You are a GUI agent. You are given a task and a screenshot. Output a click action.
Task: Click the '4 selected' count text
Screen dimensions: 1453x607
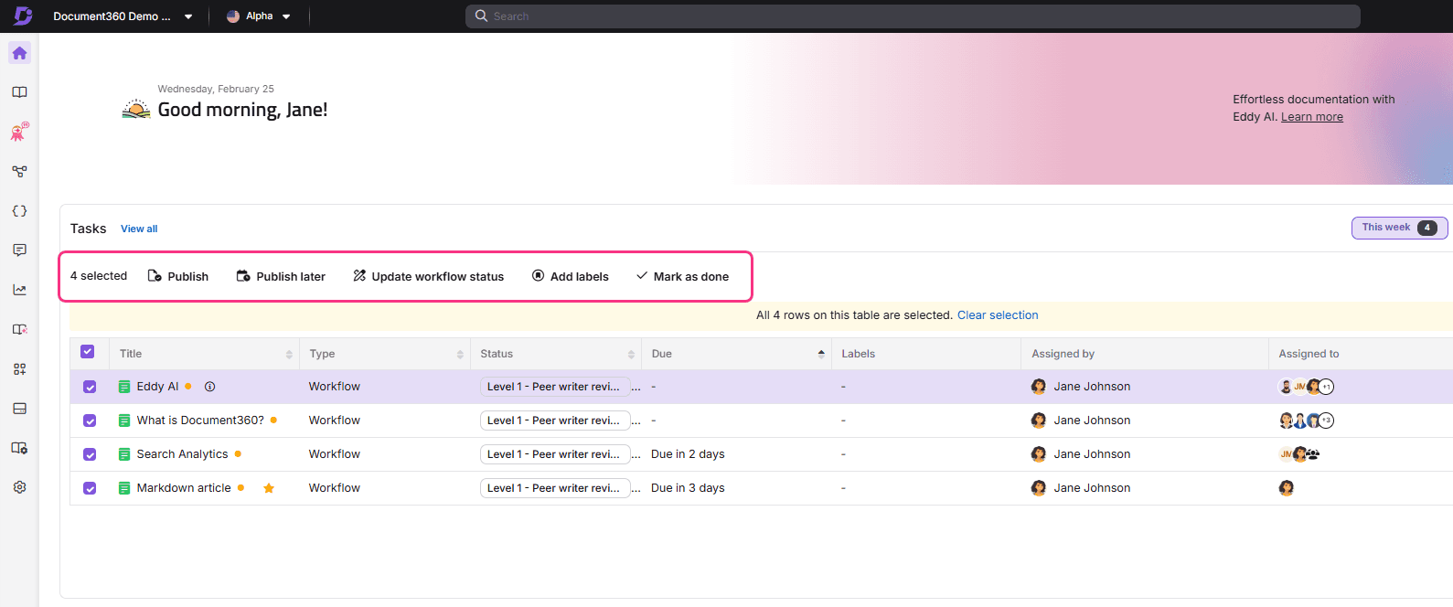99,276
